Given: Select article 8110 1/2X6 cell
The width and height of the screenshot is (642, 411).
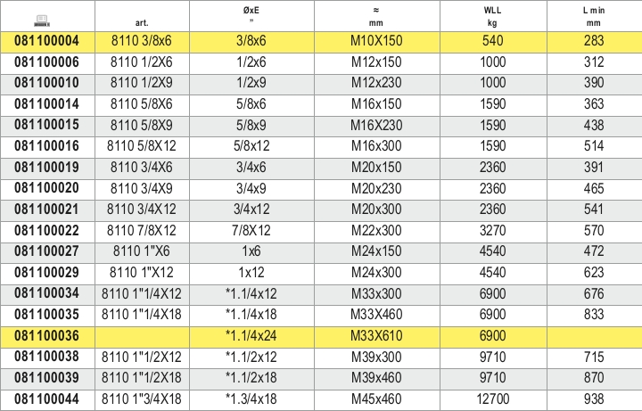Looking at the screenshot, I should tap(142, 62).
